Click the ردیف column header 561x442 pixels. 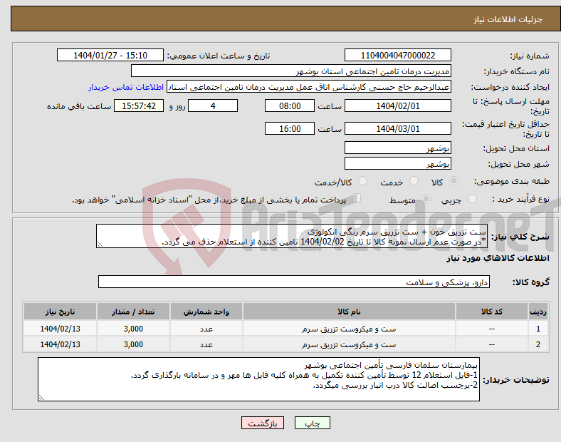pyautogui.click(x=538, y=312)
